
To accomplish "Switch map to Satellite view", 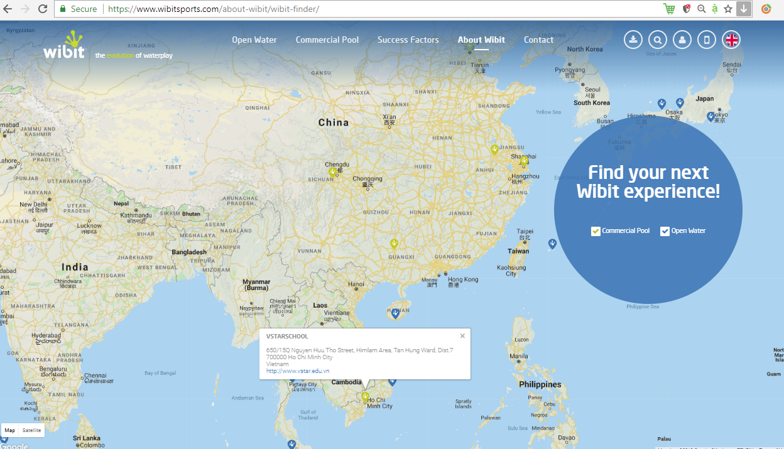I will [x=31, y=430].
